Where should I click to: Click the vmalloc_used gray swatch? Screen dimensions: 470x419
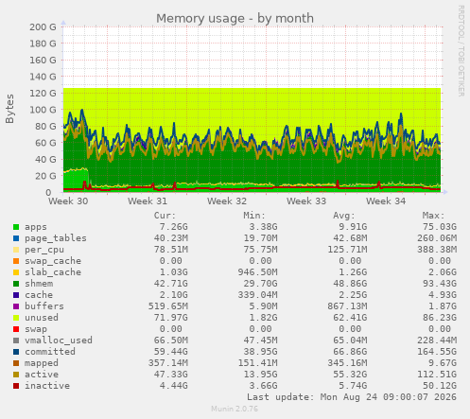click(x=16, y=340)
